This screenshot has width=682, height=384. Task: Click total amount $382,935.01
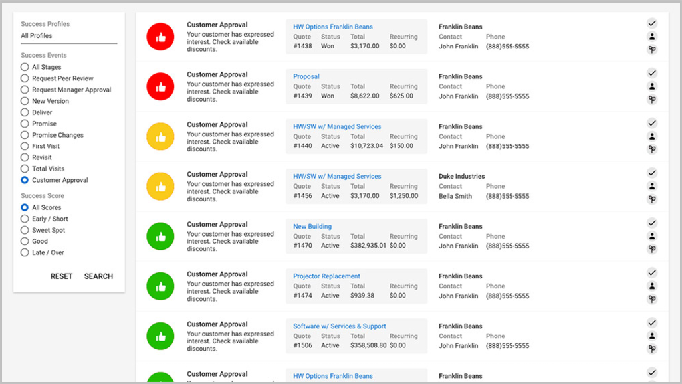[x=368, y=246]
